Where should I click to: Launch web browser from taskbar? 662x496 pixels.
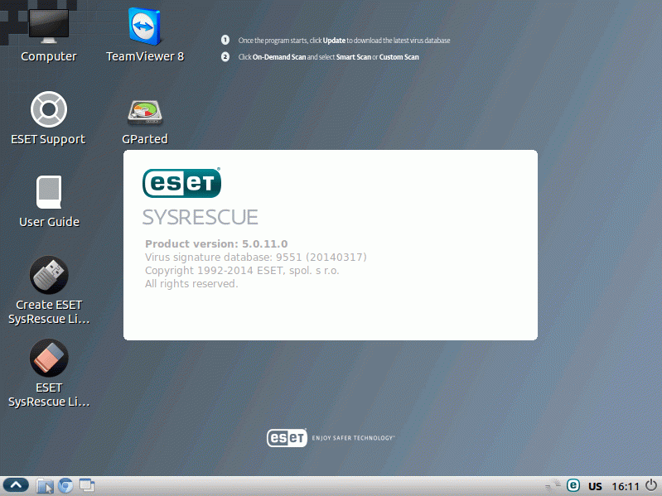pyautogui.click(x=65, y=486)
